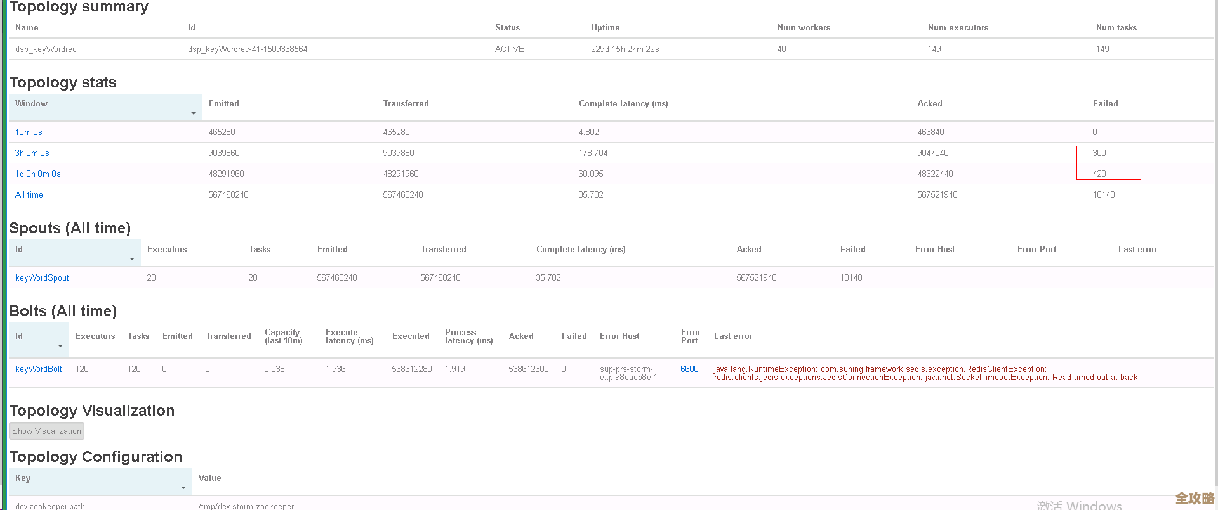Click the Show Visualization button
This screenshot has width=1218, height=510.
pos(47,431)
